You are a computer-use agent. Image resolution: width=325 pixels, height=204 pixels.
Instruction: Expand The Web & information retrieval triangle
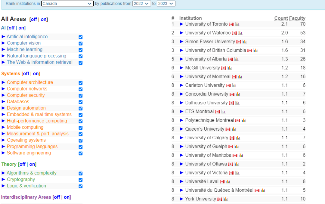3,62
